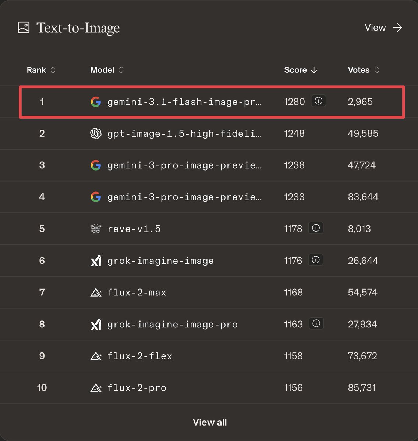The width and height of the screenshot is (418, 441).
Task: Click the score value 1248
Action: coord(294,133)
